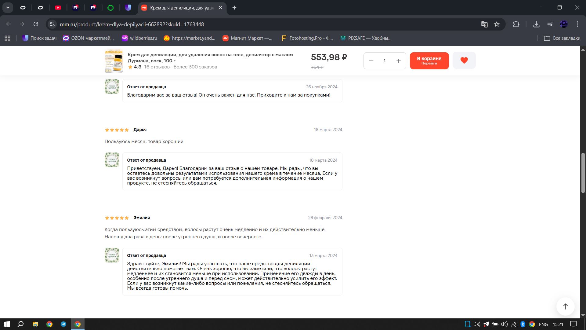Click the translate page icon in address bar

pos(484,24)
